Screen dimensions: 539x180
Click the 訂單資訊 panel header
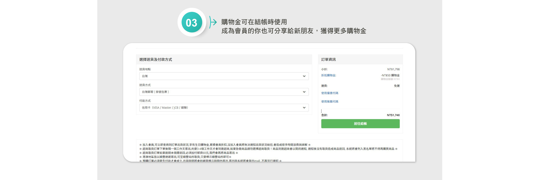coord(329,59)
